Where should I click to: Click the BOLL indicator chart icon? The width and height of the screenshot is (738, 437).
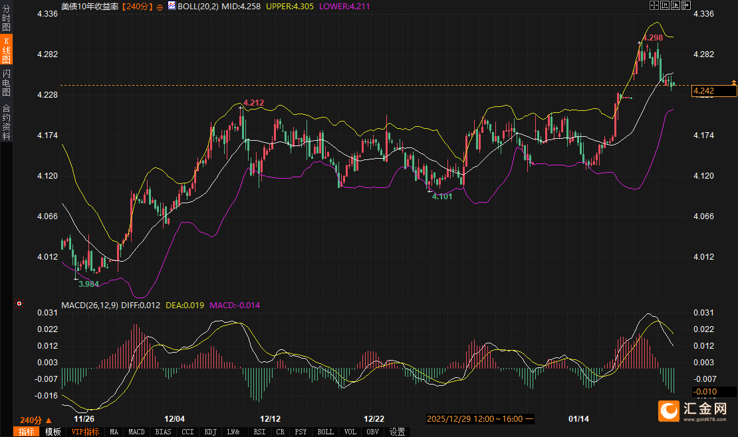click(x=172, y=6)
